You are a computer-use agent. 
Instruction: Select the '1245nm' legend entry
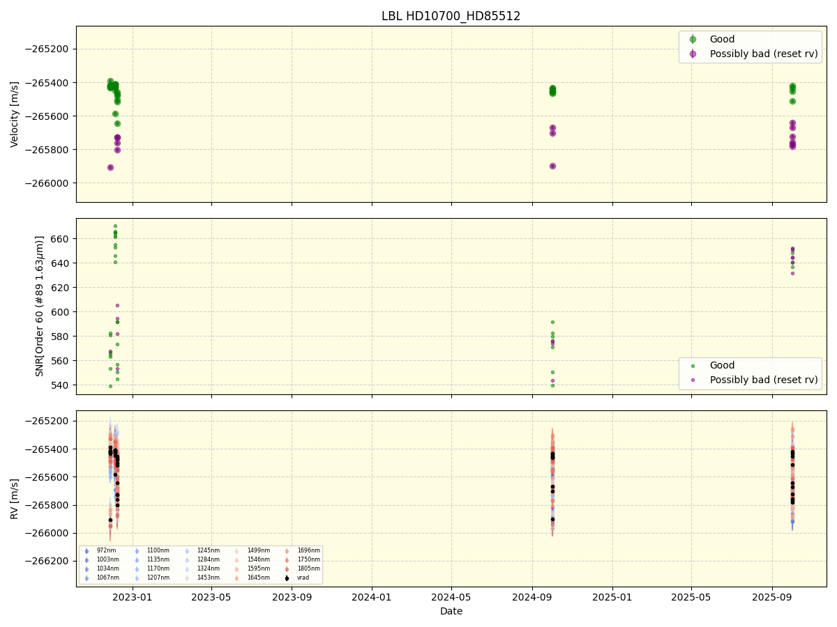tap(208, 550)
